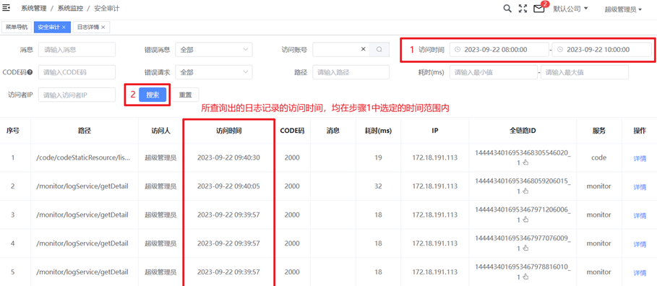Click the CODE码 help question icon
Screen dimensions: 657x286
30,72
